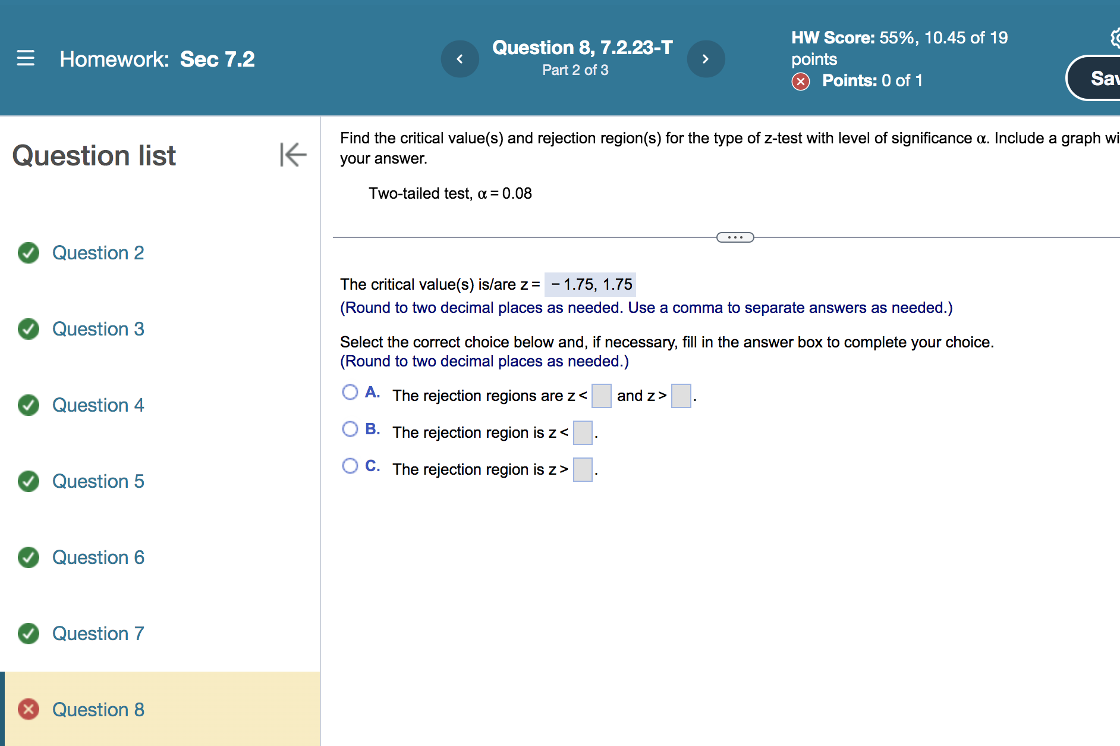Click Question 3 green checkmark icon
Image resolution: width=1120 pixels, height=746 pixels.
point(29,329)
